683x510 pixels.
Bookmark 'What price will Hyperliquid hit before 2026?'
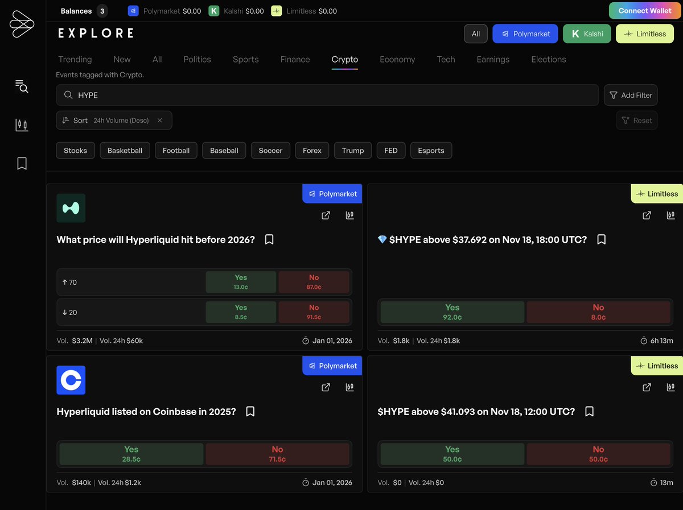tap(269, 239)
